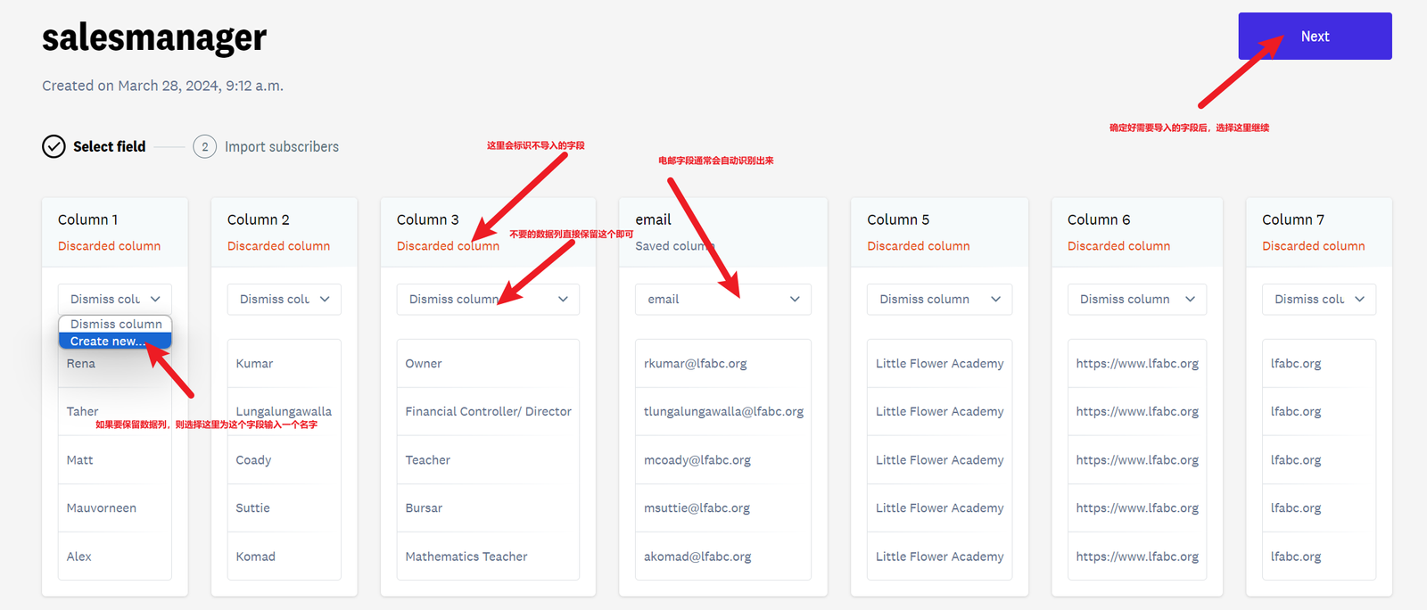Click Column 6 dropdown chevron

point(1190,300)
